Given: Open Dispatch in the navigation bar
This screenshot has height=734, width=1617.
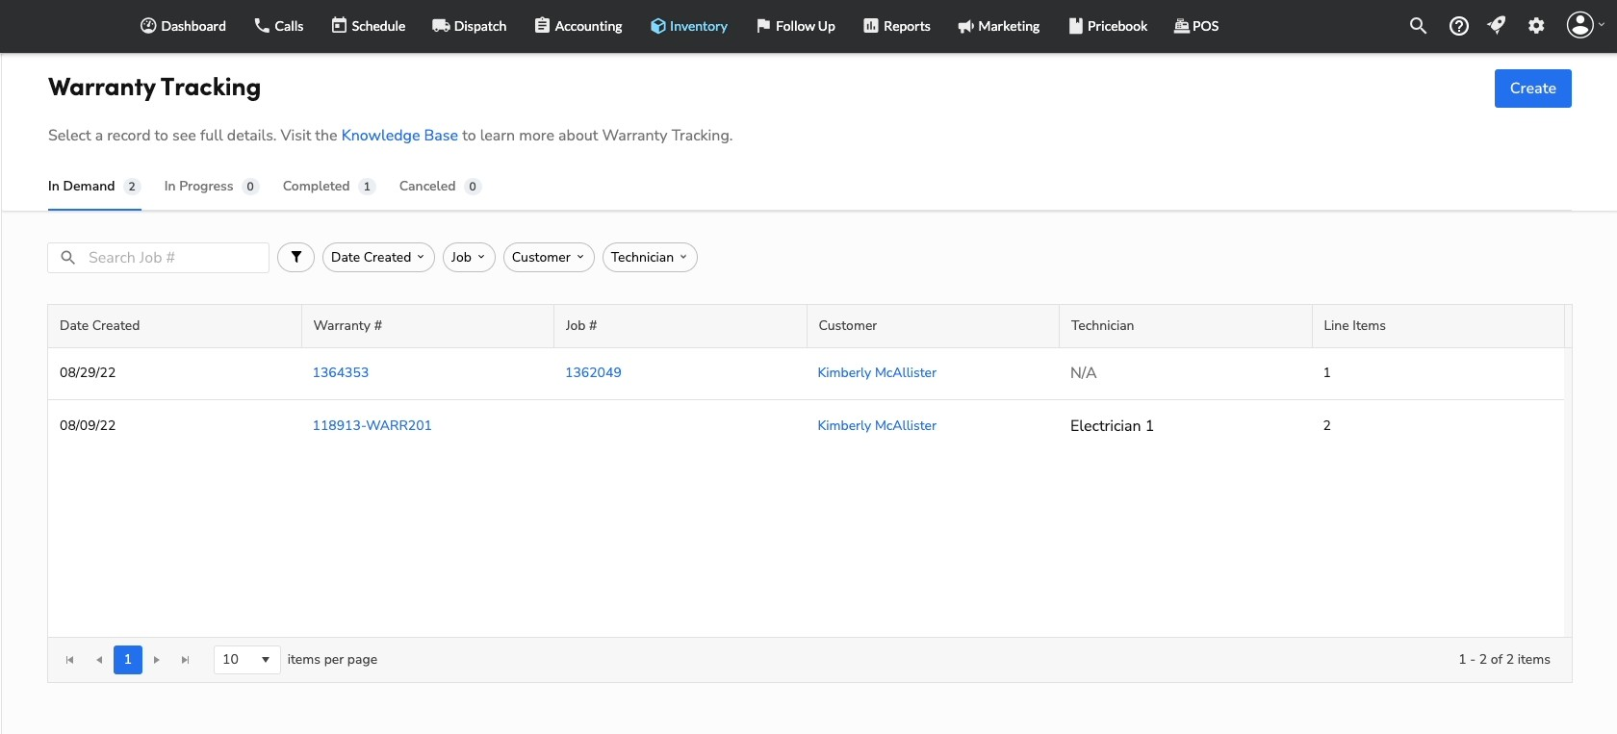Looking at the screenshot, I should point(470,26).
